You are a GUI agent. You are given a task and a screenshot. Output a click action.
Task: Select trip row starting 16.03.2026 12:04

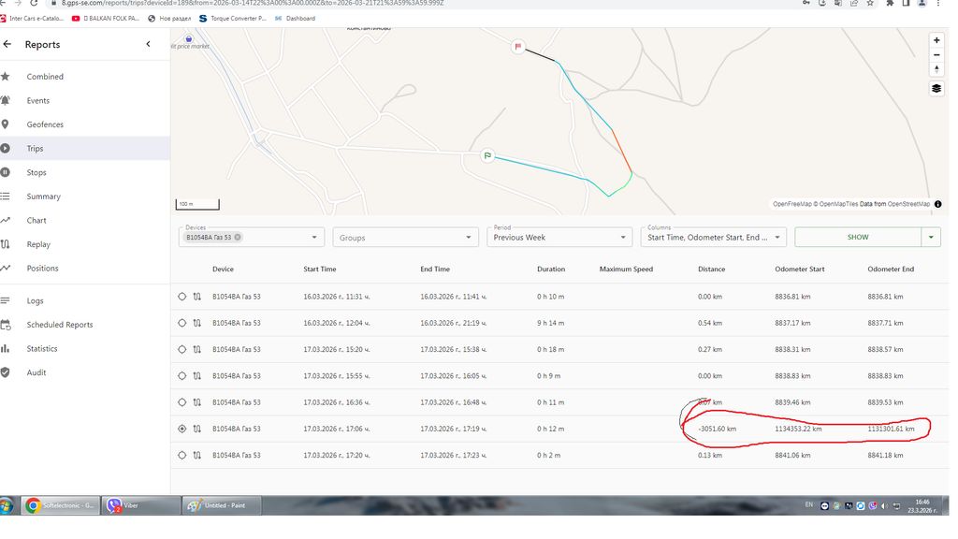coord(182,323)
